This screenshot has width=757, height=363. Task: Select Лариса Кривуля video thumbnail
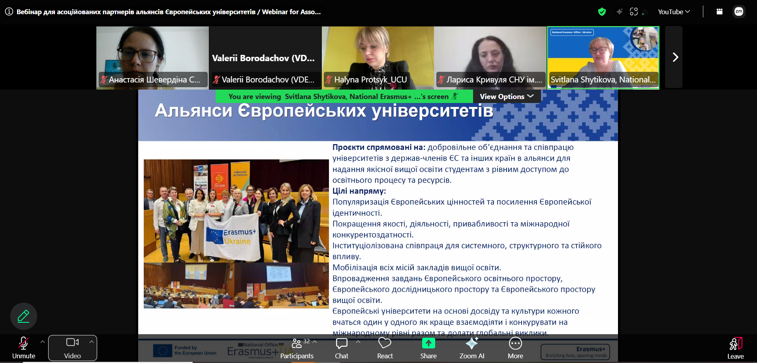490,58
